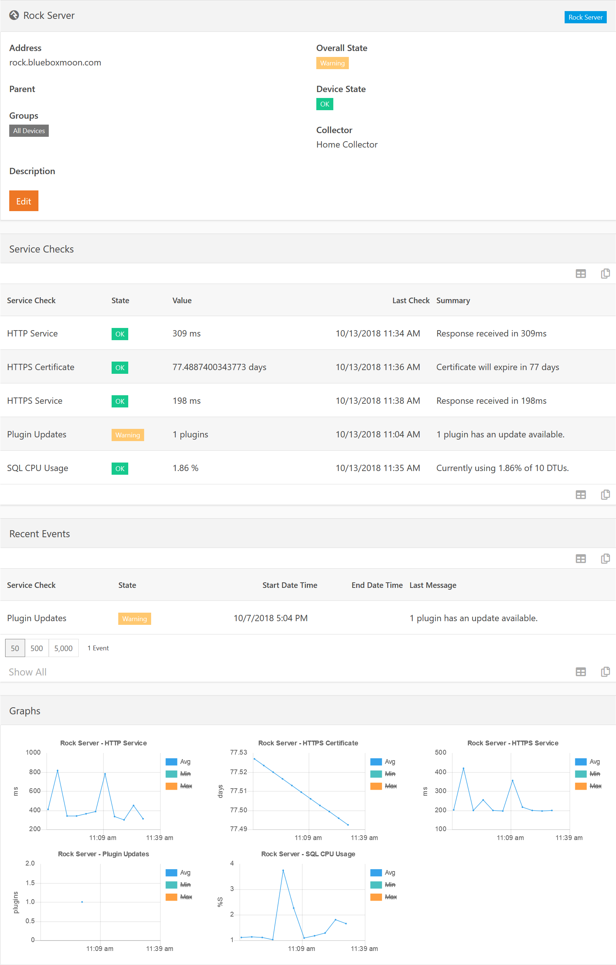Image resolution: width=616 pixels, height=965 pixels.
Task: Click the back arrow icon beside Rock Server title
Action: (x=14, y=15)
